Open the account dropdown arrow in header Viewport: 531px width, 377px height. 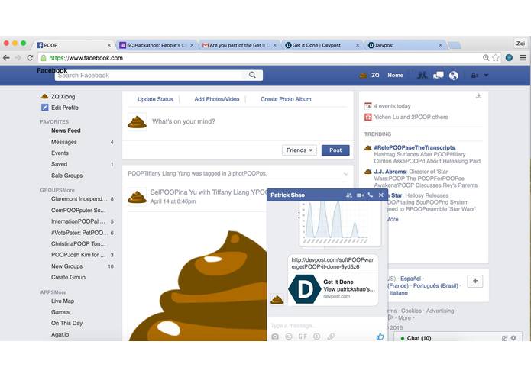click(x=486, y=76)
